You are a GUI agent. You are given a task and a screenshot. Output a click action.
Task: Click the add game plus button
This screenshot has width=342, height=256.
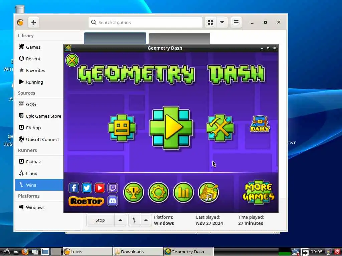[34, 22]
